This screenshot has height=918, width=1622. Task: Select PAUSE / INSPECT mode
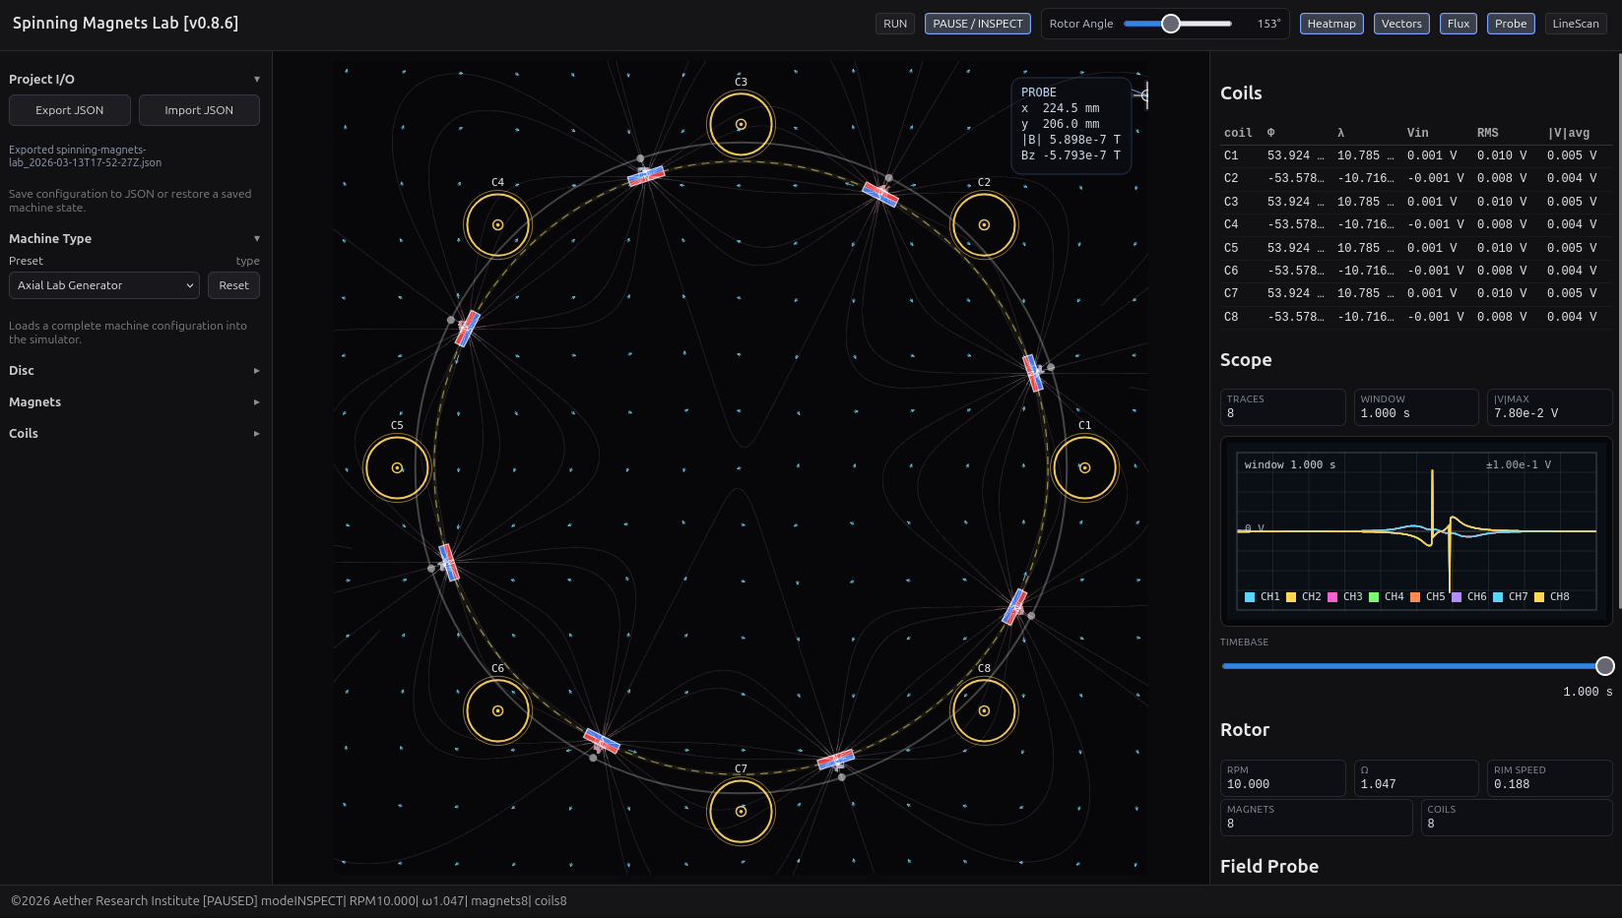point(977,24)
